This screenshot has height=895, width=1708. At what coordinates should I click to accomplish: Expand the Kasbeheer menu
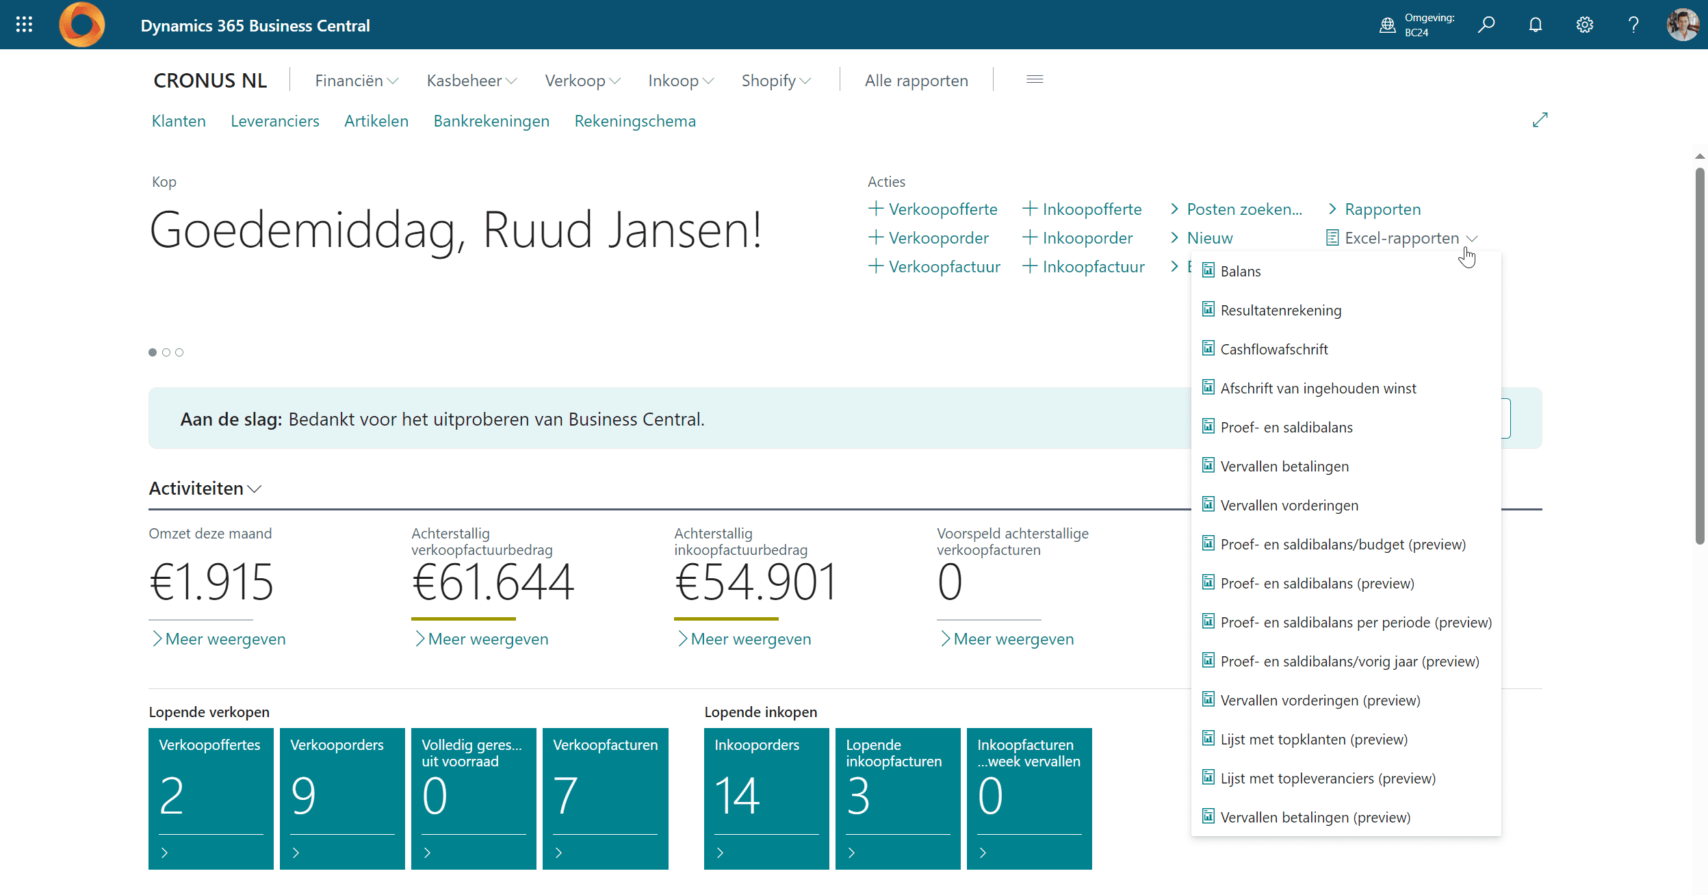coord(471,81)
